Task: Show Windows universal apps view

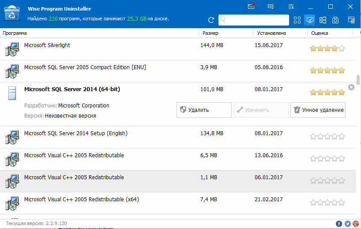Action: pos(323,20)
